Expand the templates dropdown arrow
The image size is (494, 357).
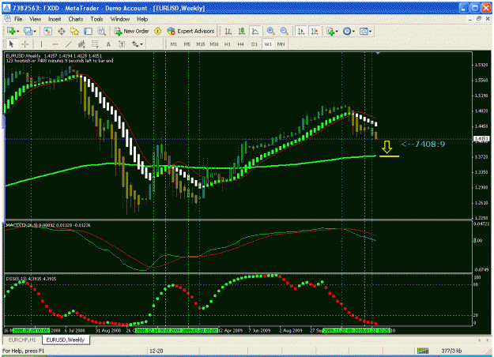coord(370,31)
